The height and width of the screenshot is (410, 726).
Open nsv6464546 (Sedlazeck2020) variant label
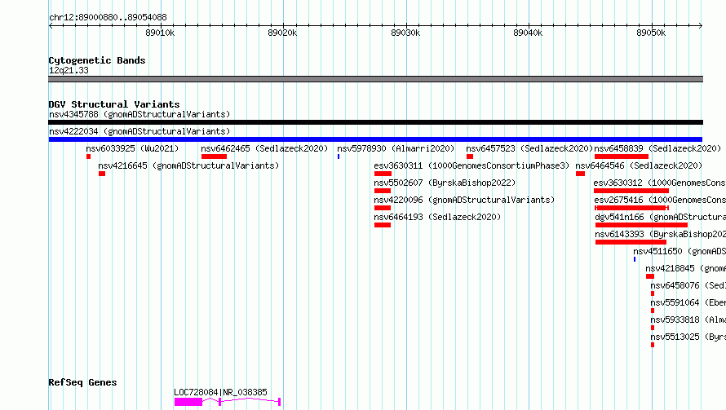point(639,165)
